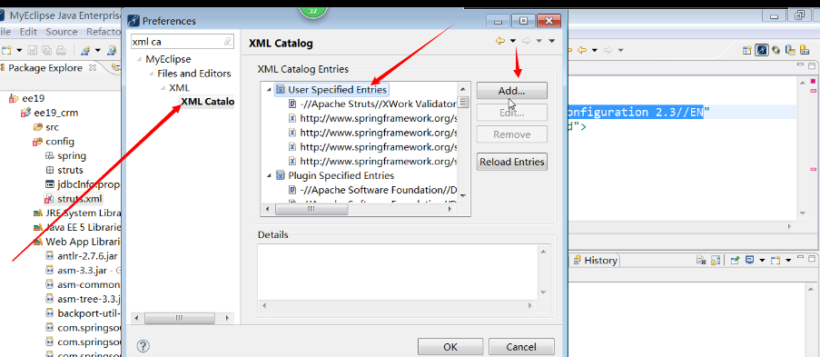Click catalog entries vertical scrollbar thumb
This screenshot has height=357, width=820.
[x=463, y=102]
